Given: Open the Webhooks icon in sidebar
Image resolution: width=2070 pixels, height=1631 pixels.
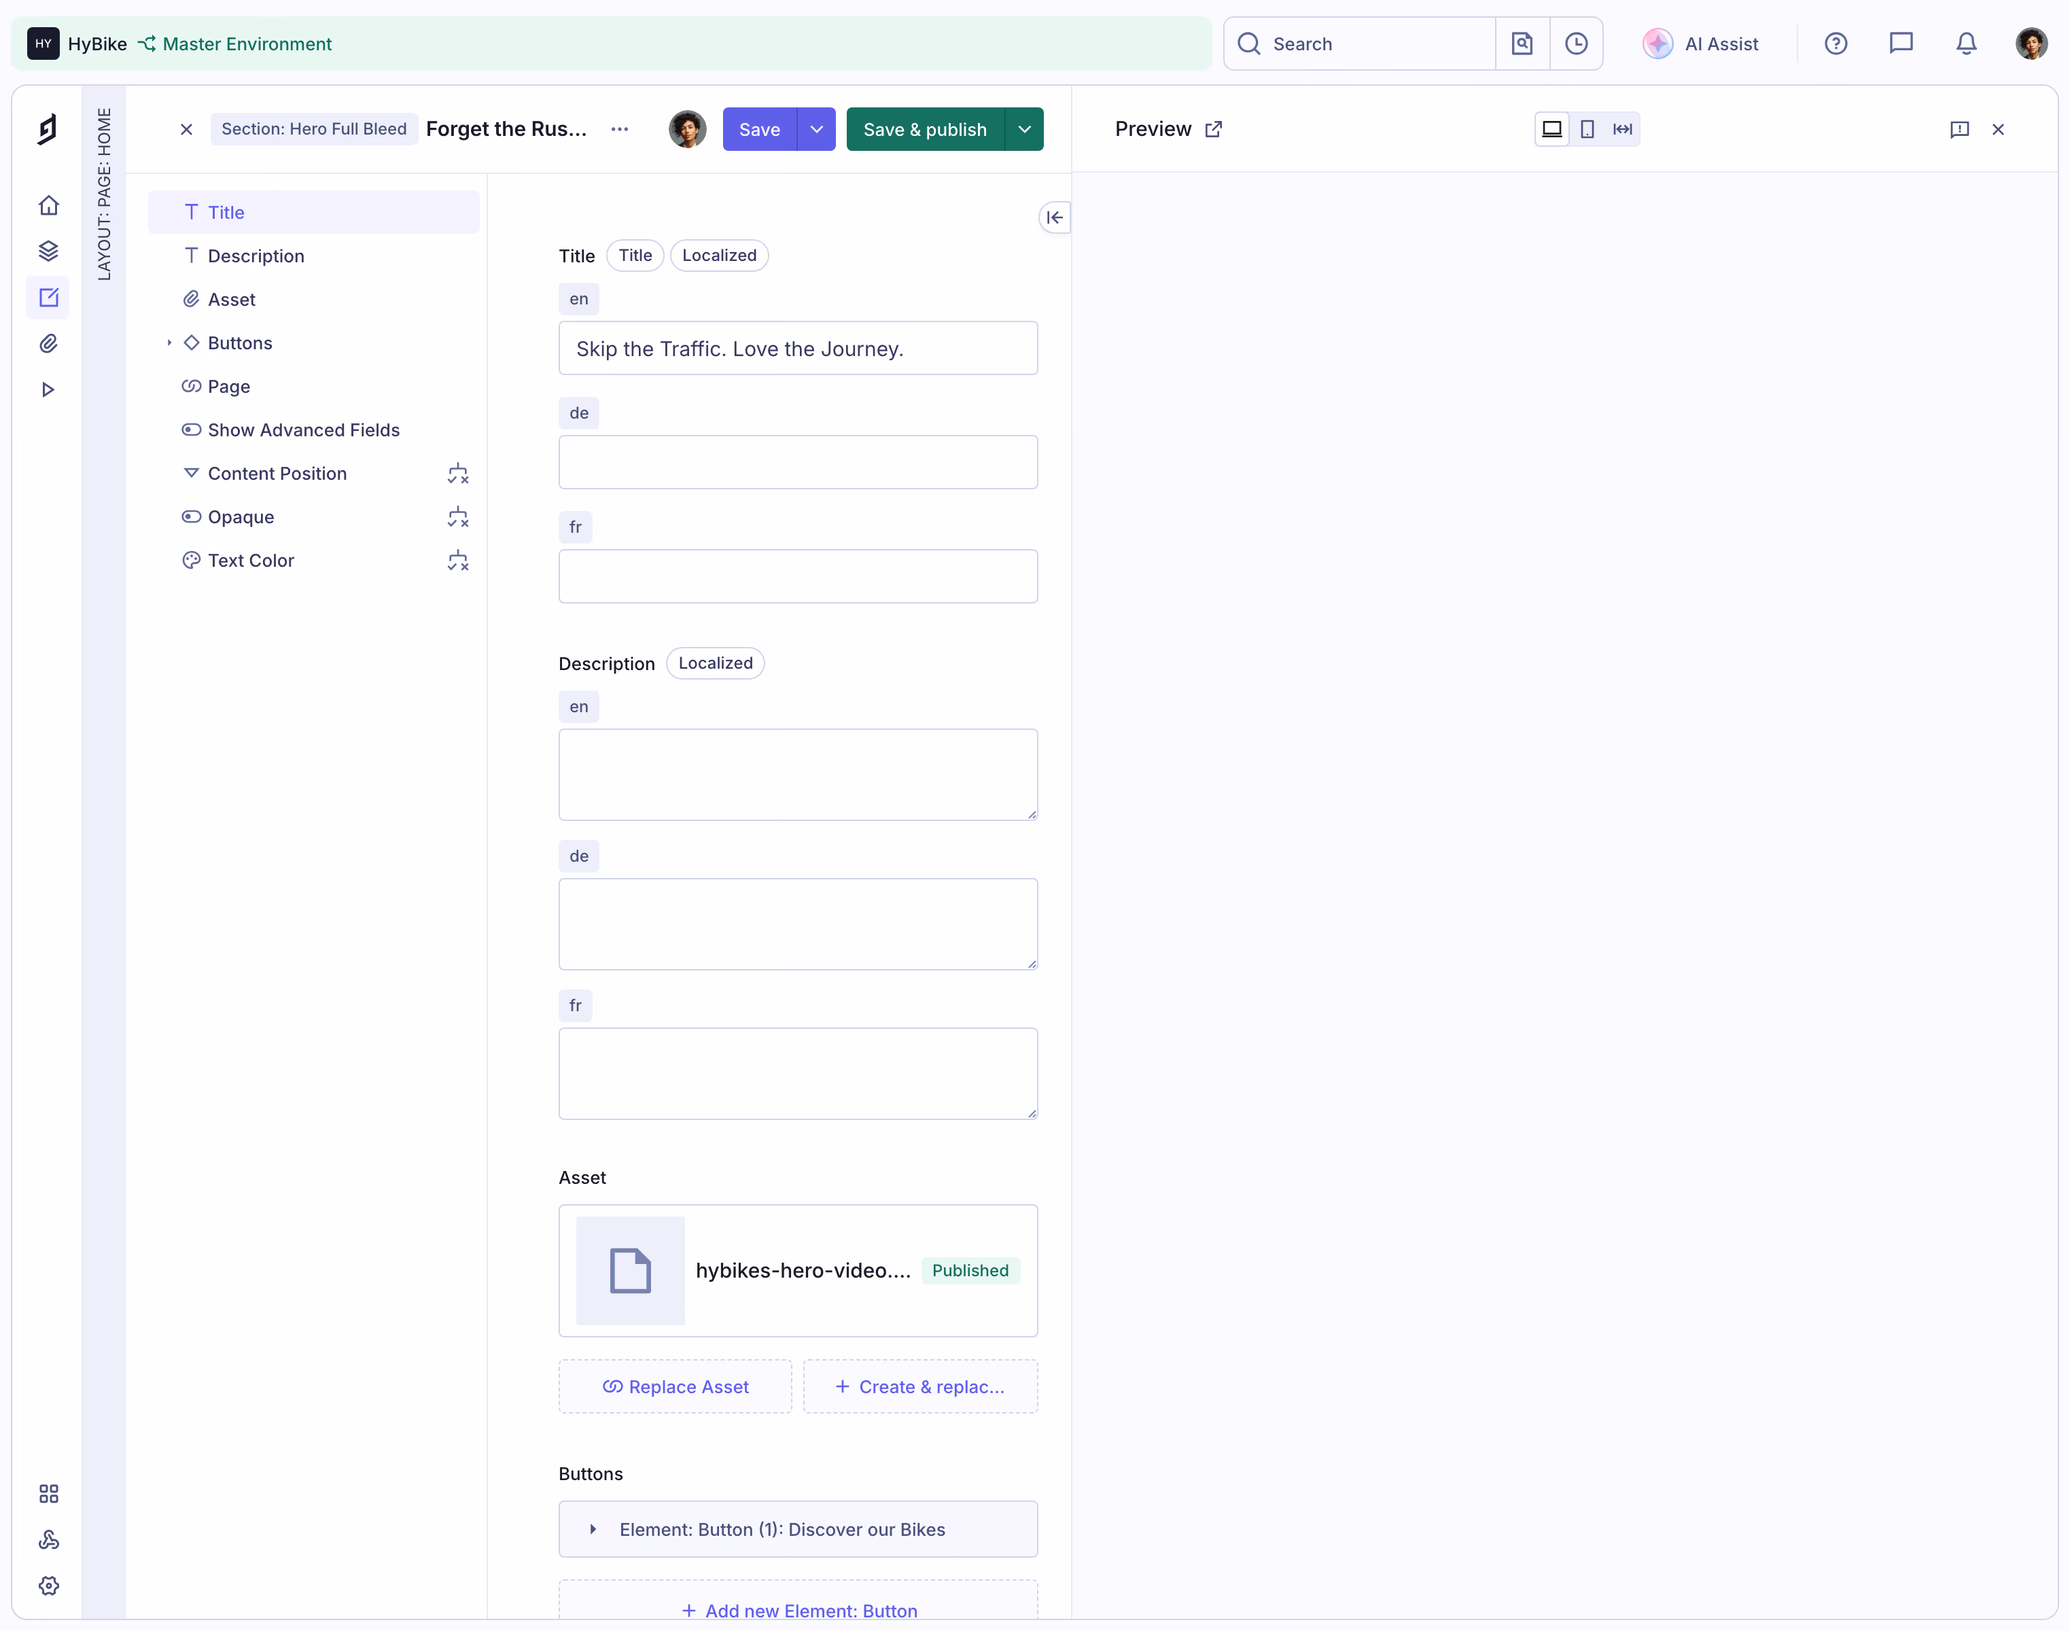Looking at the screenshot, I should [x=49, y=1539].
